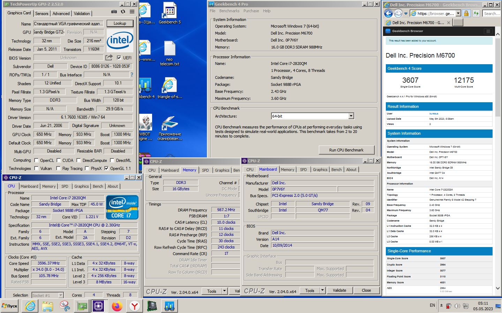Click the IE Search input box
Screen dimensions: 502x313
[492, 13]
